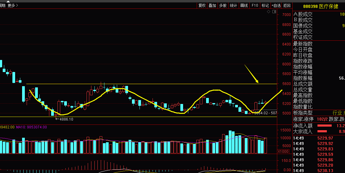
Task: Click the 今日开盘 row
Action: point(319,49)
